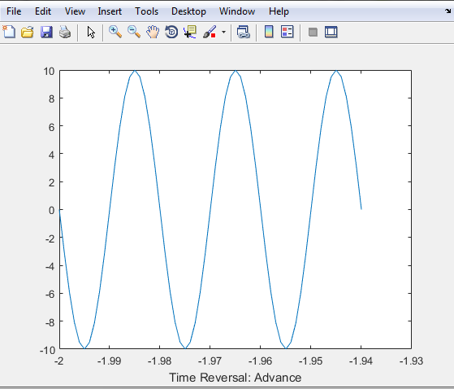This screenshot has width=454, height=389.
Task: Dock figure using the top-right arrow
Action: coord(448,11)
